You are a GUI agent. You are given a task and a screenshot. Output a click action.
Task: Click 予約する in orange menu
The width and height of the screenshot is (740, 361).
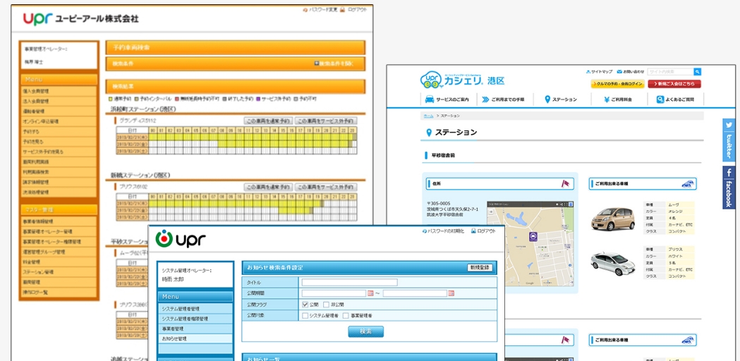click(59, 131)
